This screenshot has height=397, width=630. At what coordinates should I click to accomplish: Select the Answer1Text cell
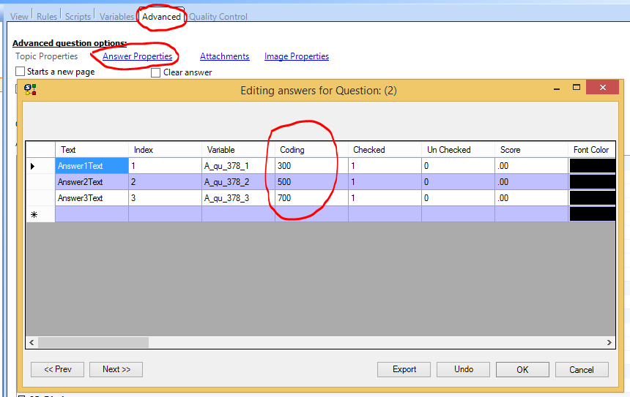(x=92, y=166)
